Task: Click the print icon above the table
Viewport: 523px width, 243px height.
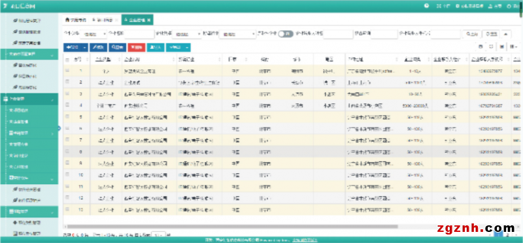Action: (x=481, y=47)
